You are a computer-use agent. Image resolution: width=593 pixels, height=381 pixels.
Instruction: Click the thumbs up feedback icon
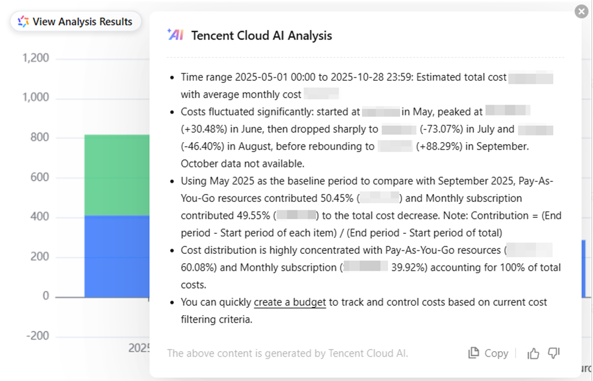point(533,353)
